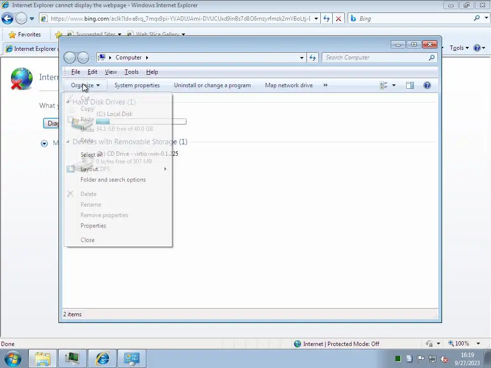The image size is (491, 368).
Task: Click Map network drive button
Action: pyautogui.click(x=289, y=85)
